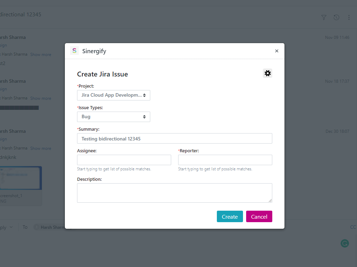This screenshot has height=267, width=357.
Task: Close the Sinergify dialog with the X
Action: 277,51
